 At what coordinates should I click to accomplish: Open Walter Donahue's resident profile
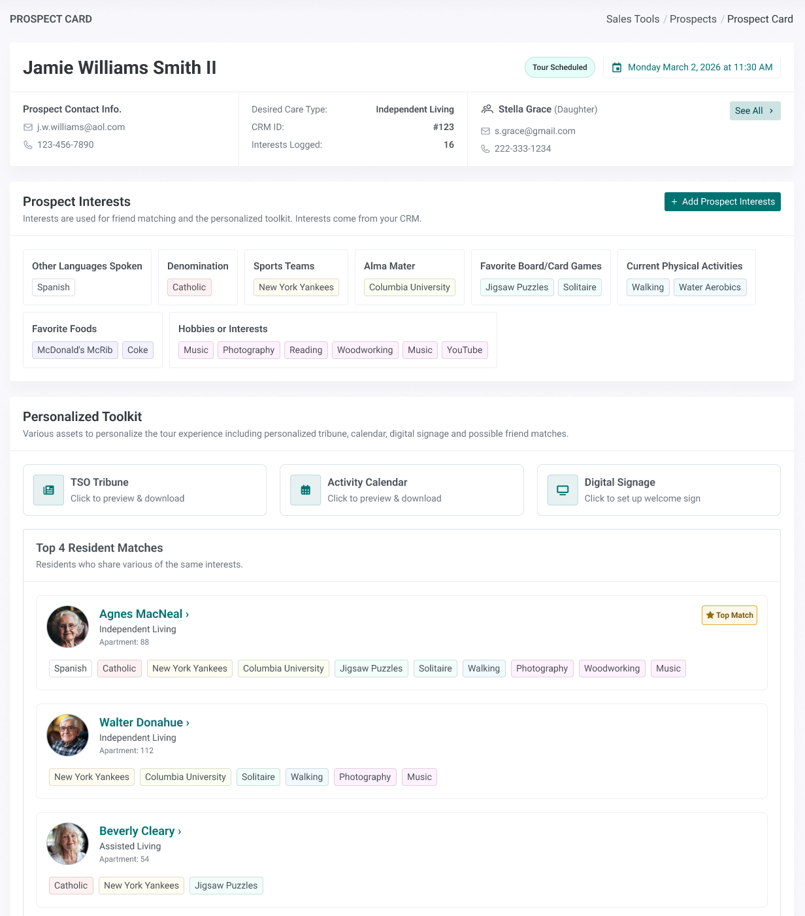144,722
